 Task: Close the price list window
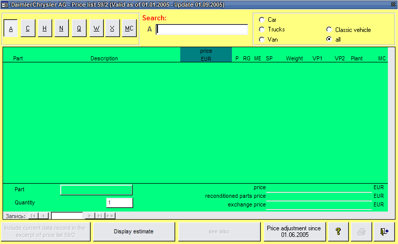click(x=393, y=5)
